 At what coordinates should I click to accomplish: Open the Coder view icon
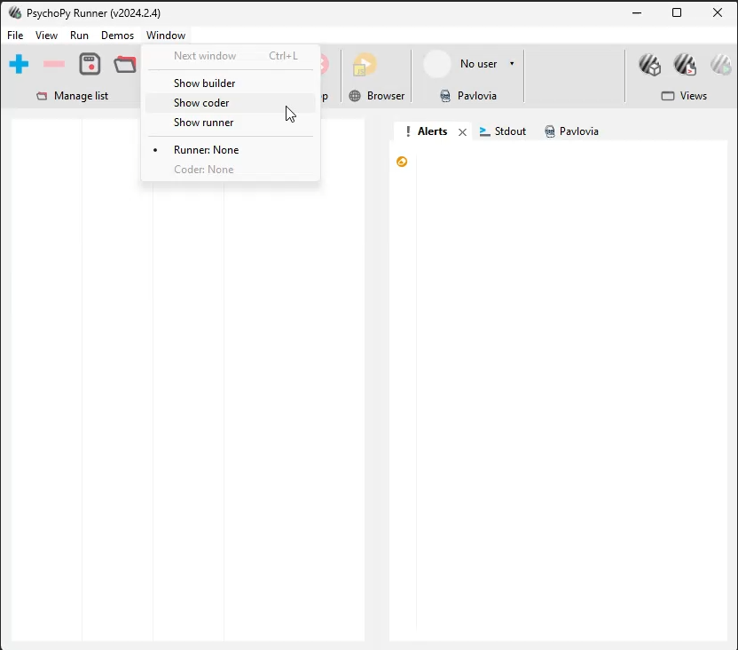click(685, 65)
